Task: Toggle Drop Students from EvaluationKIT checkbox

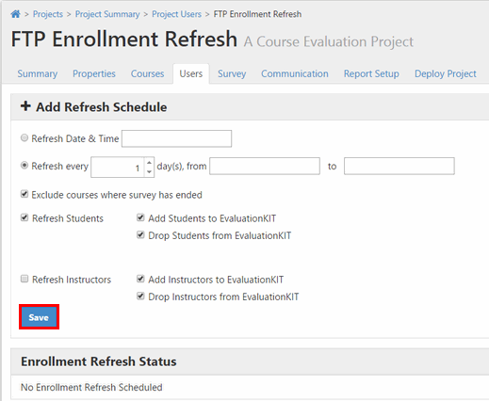Action: coord(140,234)
